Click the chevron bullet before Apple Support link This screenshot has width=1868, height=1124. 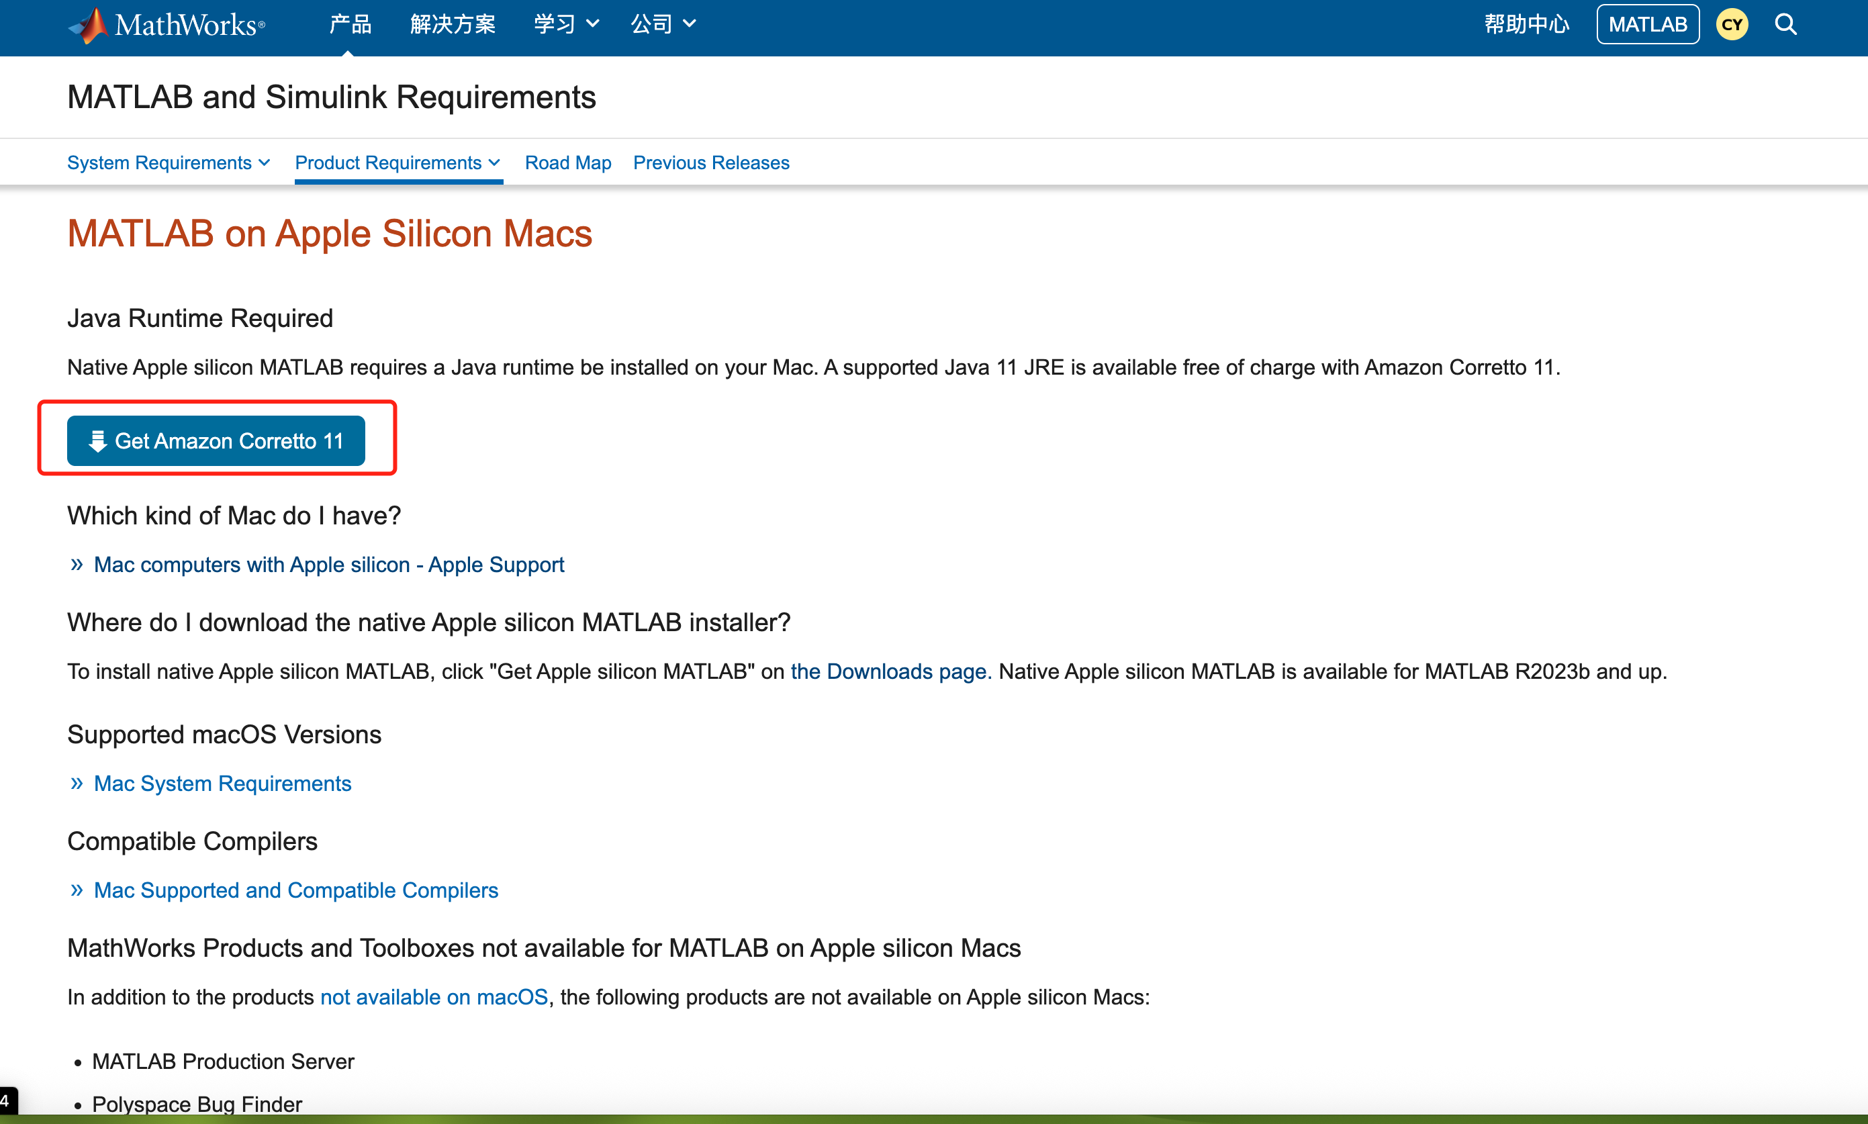[77, 564]
